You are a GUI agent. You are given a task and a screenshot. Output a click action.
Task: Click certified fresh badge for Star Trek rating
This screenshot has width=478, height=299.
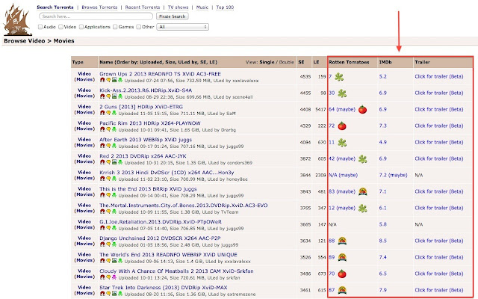(x=342, y=290)
